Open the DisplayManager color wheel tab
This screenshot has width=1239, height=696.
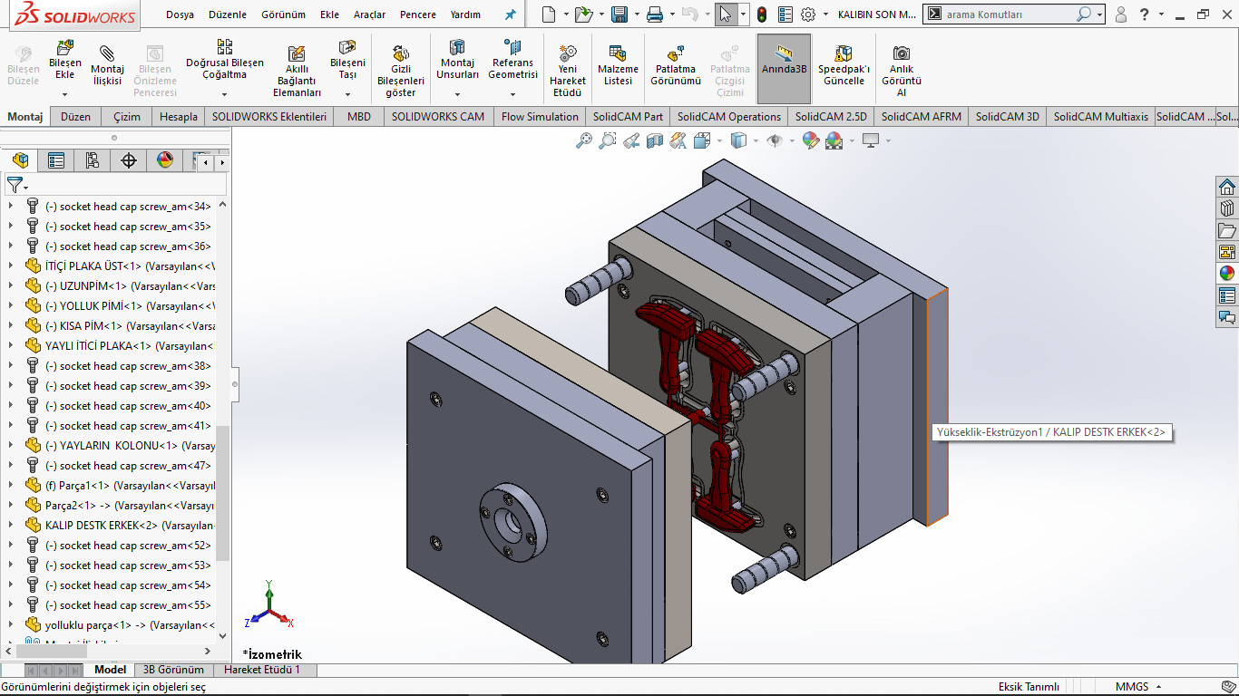pyautogui.click(x=165, y=160)
